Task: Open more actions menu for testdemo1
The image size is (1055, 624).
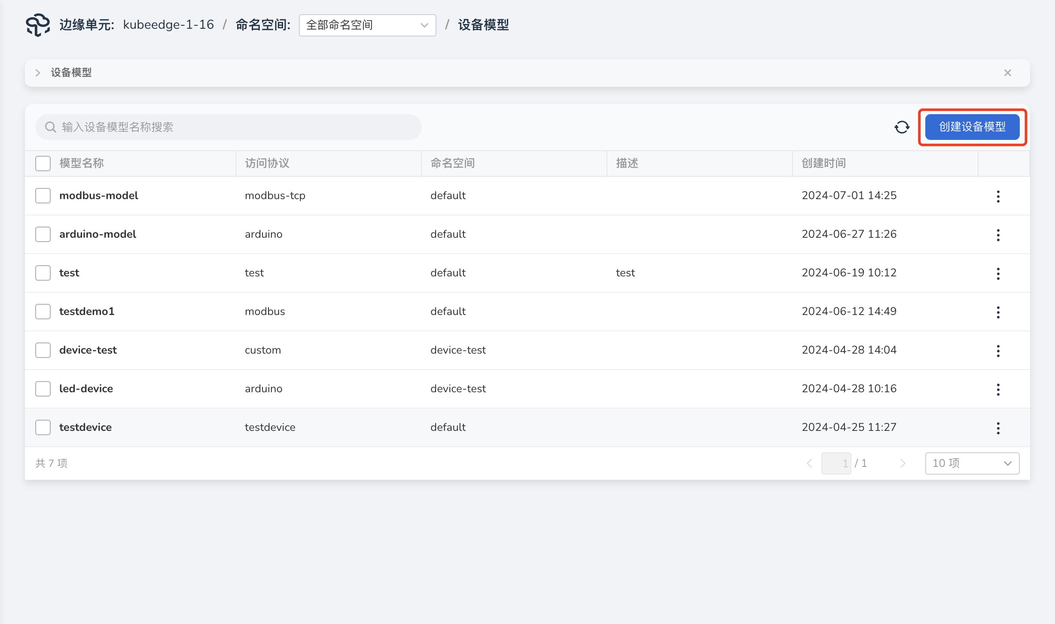Action: 998,312
